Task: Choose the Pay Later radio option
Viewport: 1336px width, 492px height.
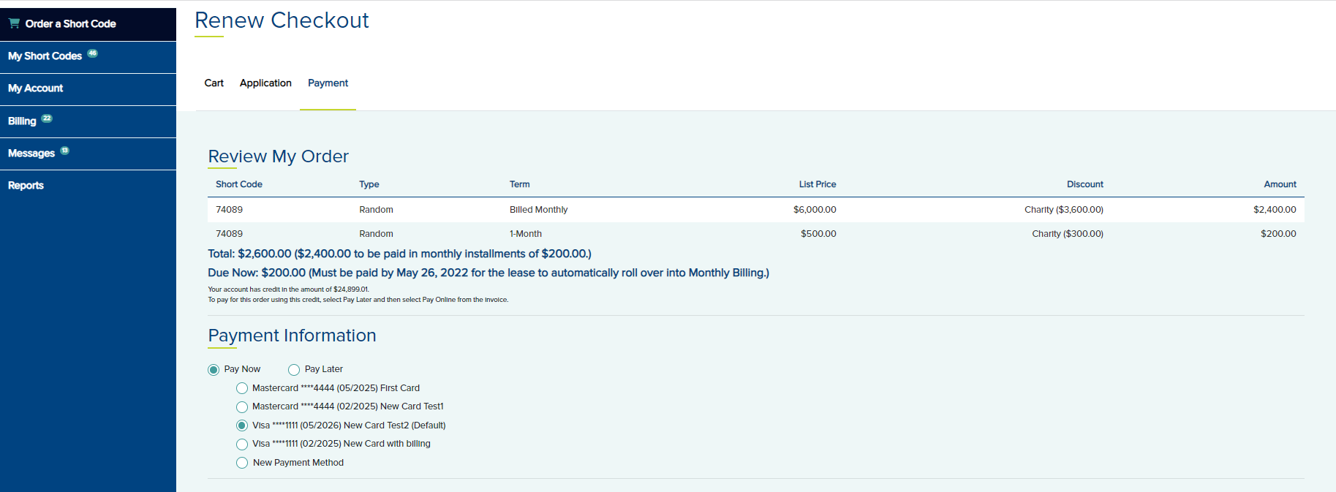Action: (294, 370)
